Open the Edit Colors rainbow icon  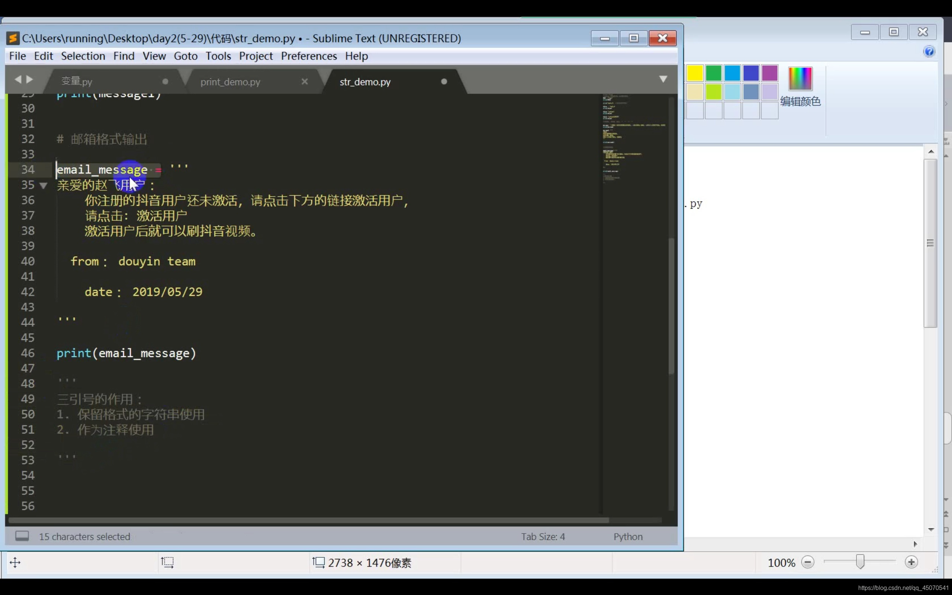800,78
